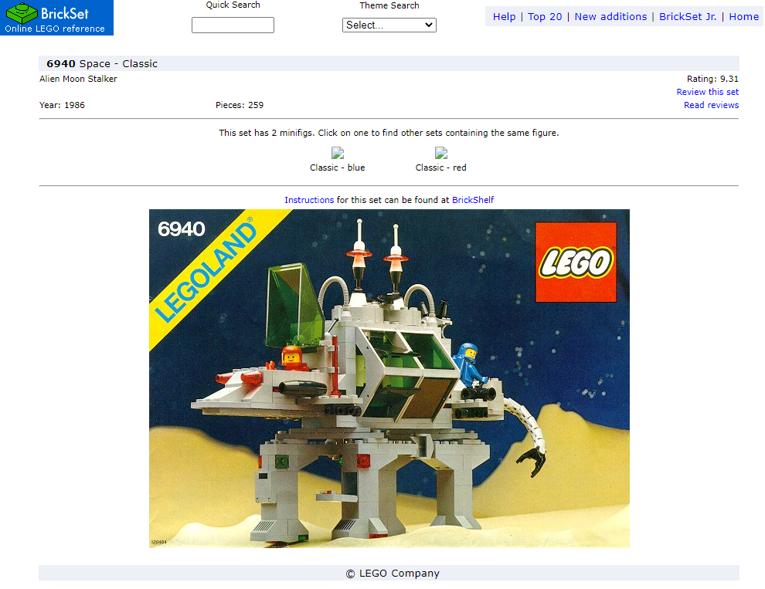Viewport: 765px width, 589px height.
Task: Go to the Top 20 page
Action: (x=545, y=16)
